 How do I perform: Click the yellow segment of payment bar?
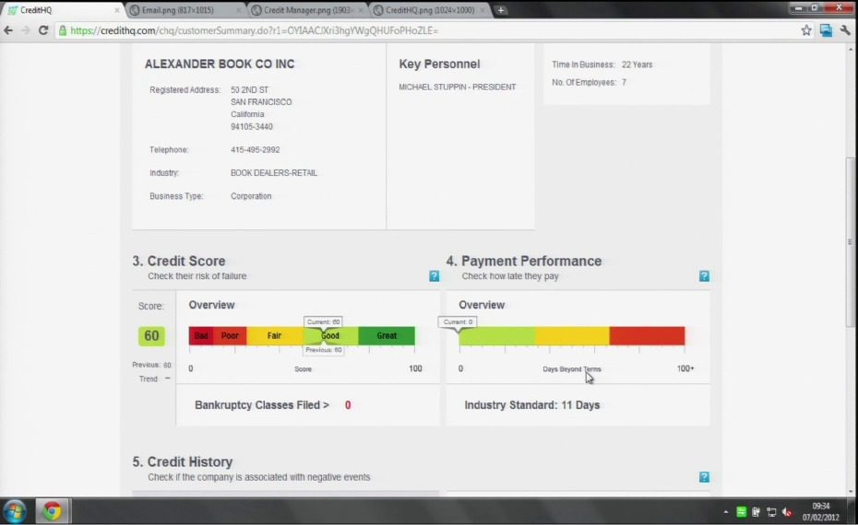point(572,335)
